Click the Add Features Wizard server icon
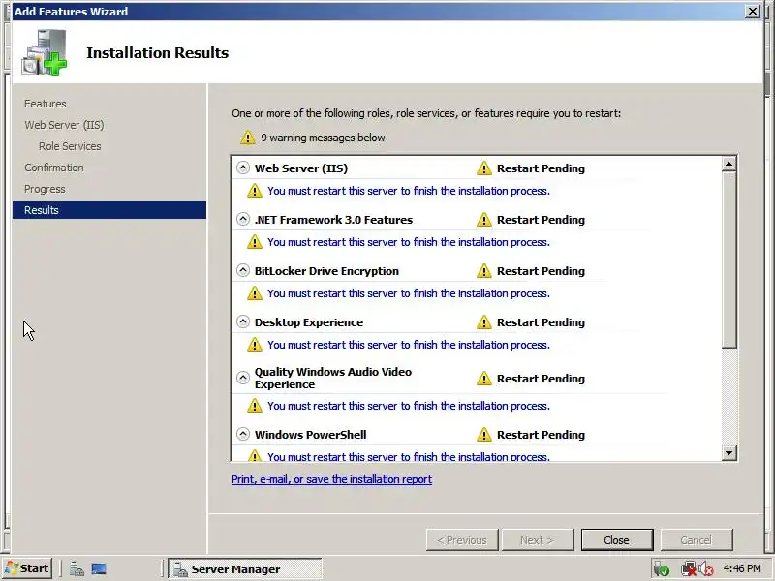The image size is (775, 581). click(44, 52)
